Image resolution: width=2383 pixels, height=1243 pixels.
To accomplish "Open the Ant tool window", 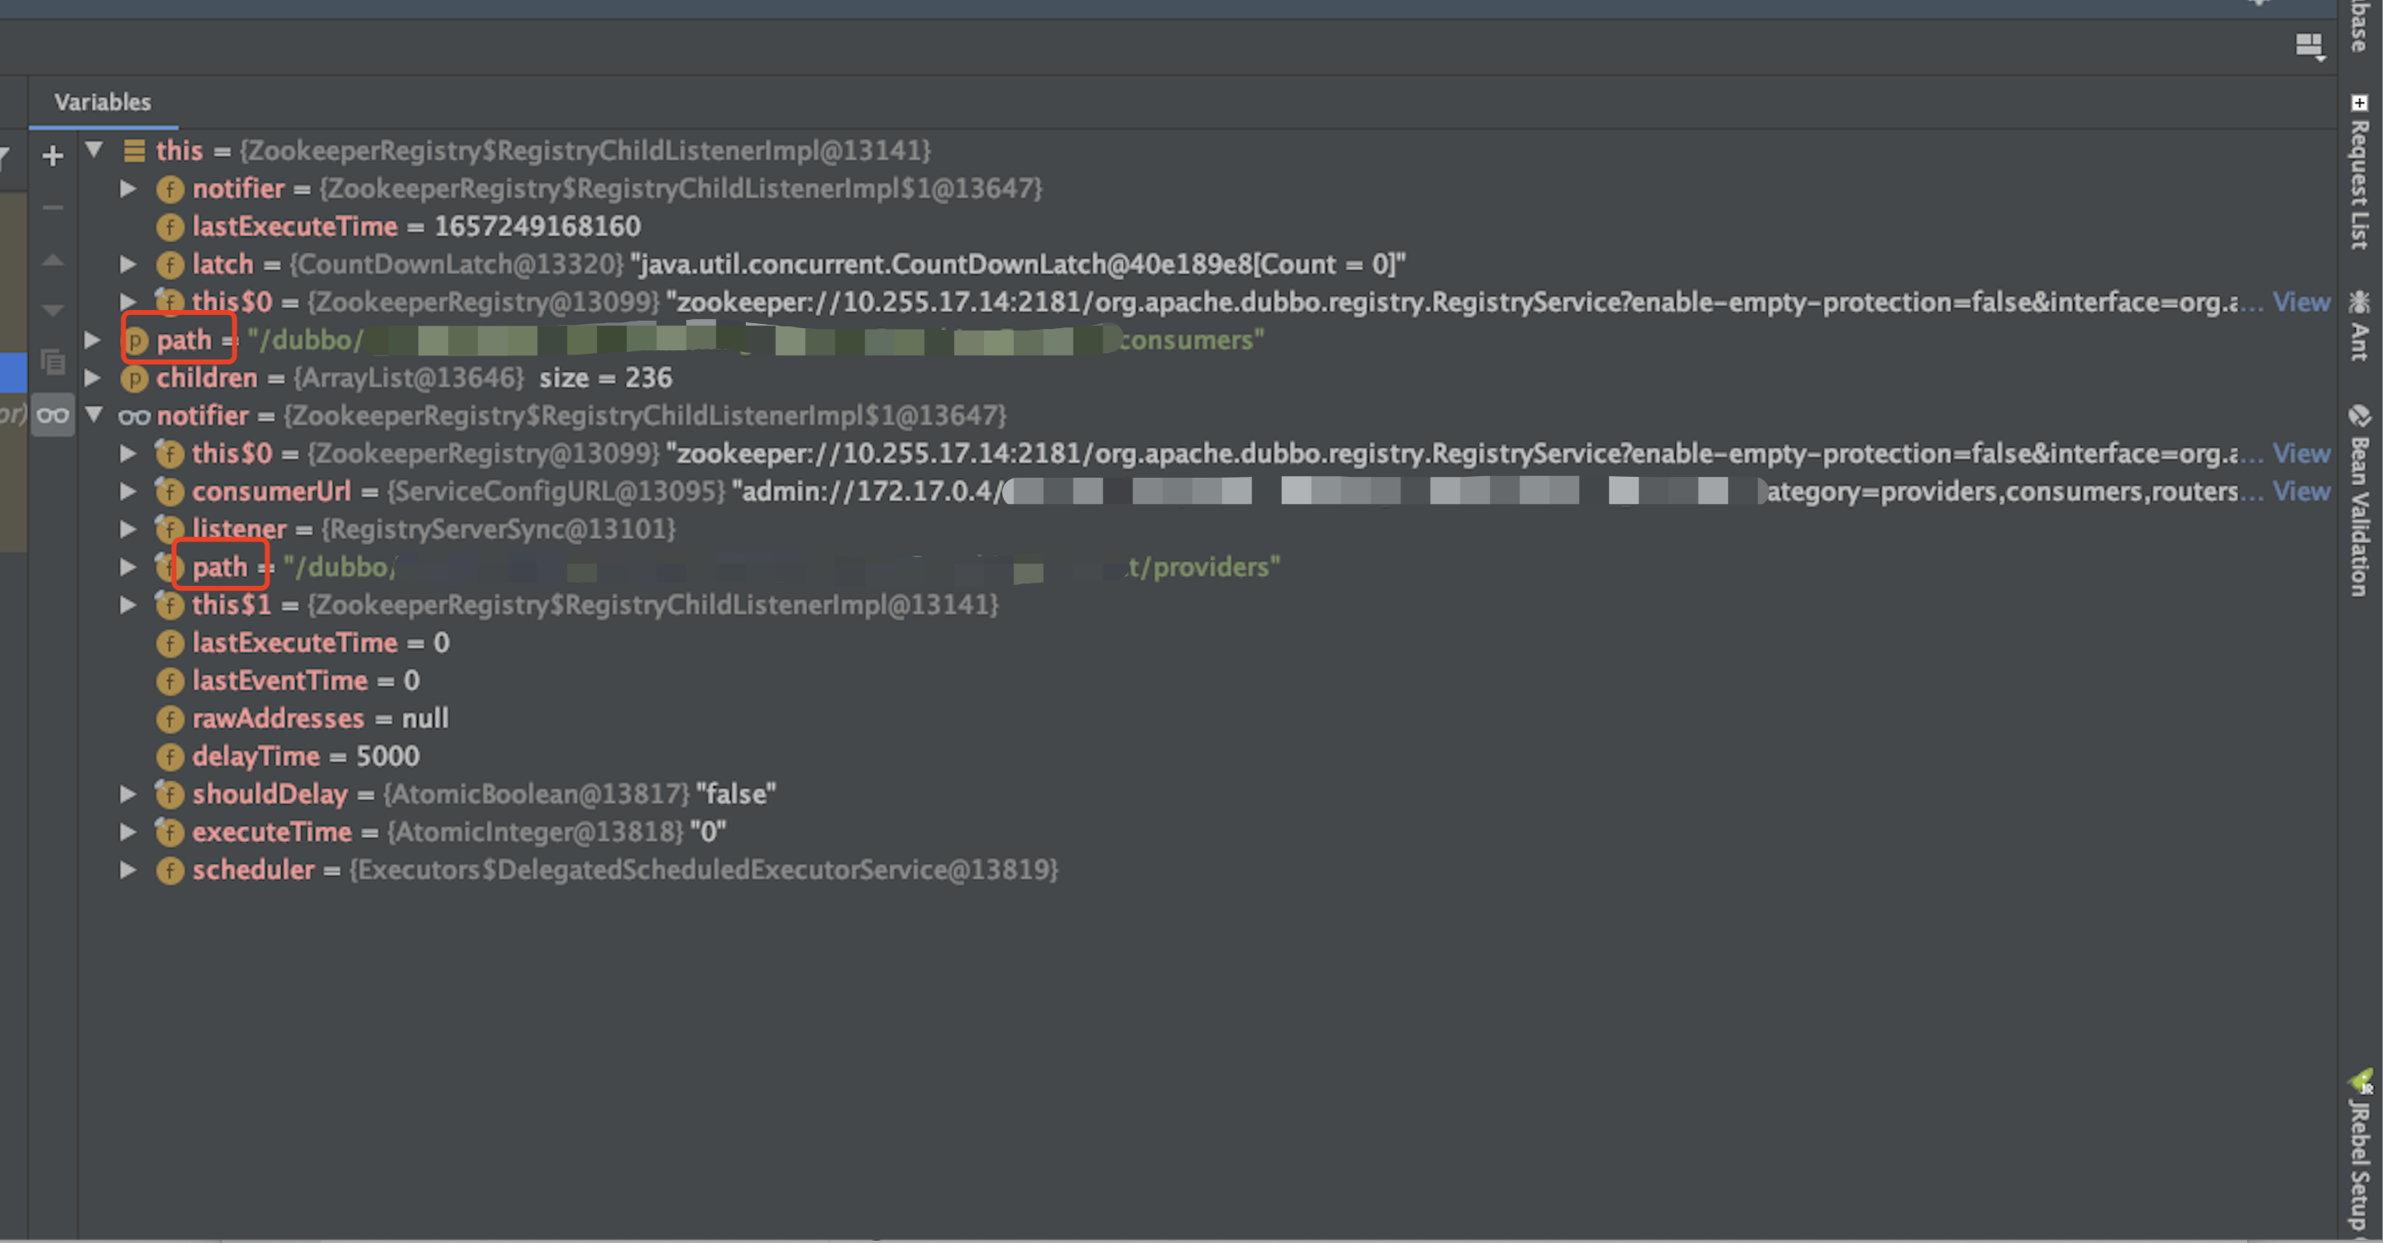I will tap(2359, 328).
